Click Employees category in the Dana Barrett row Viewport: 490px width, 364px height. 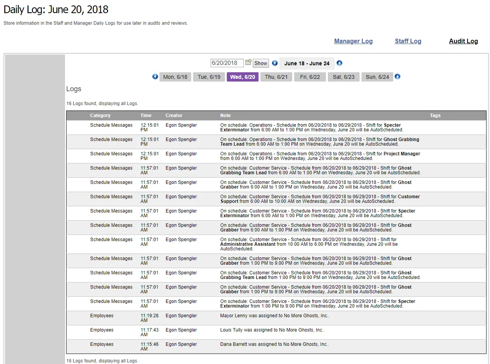pyautogui.click(x=102, y=344)
